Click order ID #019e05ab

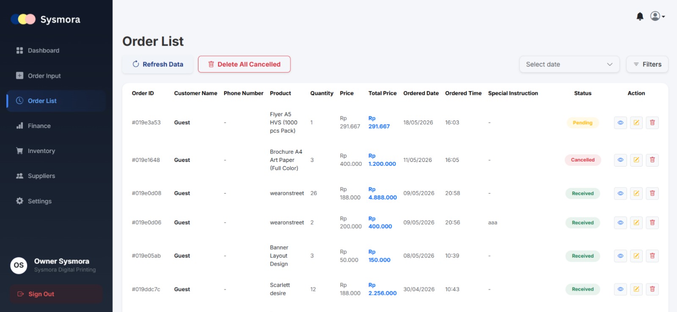click(x=146, y=256)
